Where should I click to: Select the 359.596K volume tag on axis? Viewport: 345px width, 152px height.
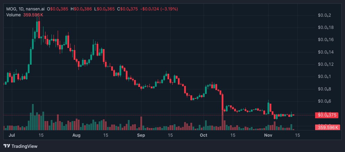[326, 128]
